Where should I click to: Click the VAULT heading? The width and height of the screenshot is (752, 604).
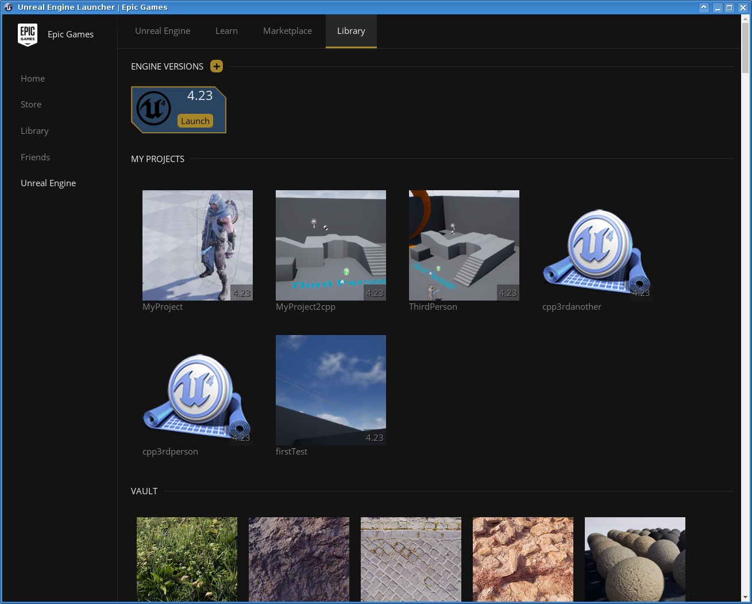click(x=144, y=491)
